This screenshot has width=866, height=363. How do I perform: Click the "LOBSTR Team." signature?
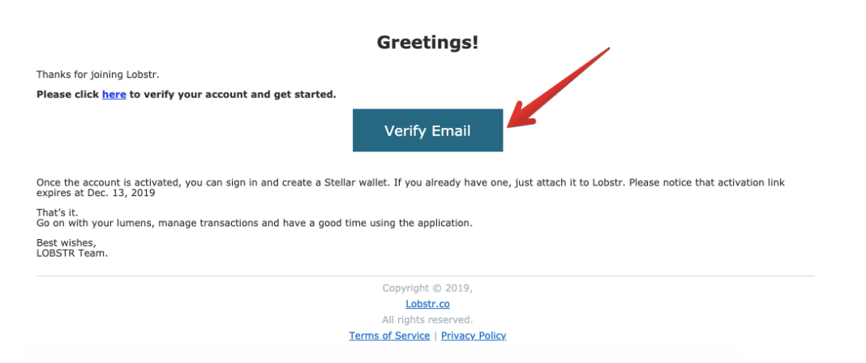[x=72, y=253]
